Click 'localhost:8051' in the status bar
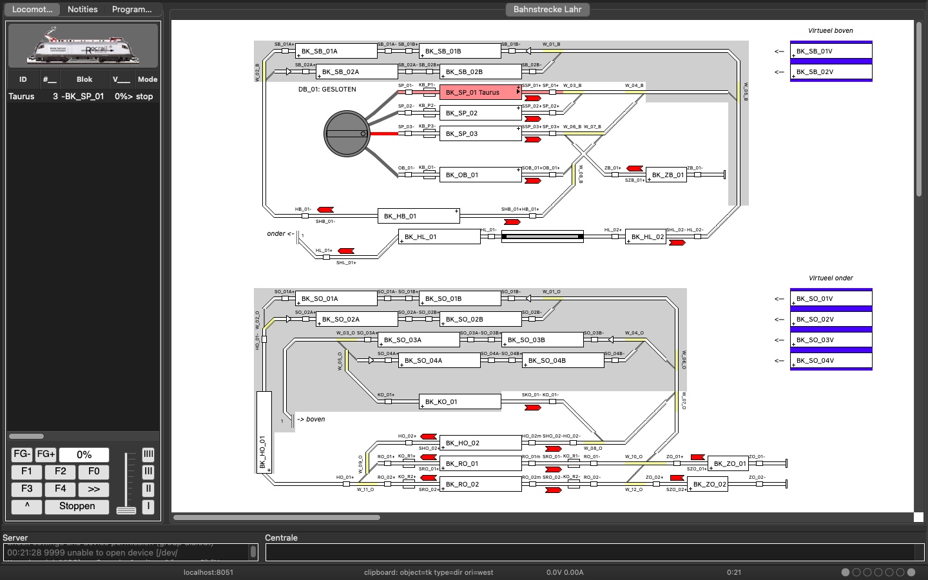The width and height of the screenshot is (928, 580). coord(208,572)
